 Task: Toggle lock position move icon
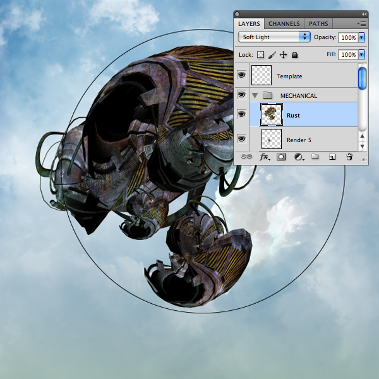coord(283,55)
